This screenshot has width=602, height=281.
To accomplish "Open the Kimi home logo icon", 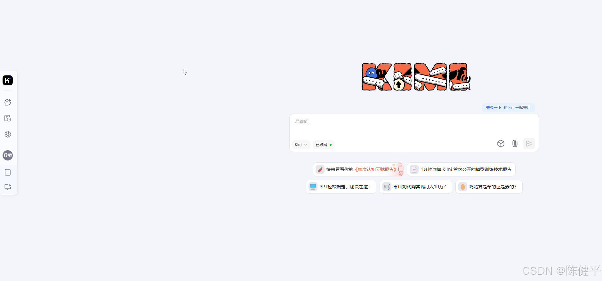I will pos(8,80).
